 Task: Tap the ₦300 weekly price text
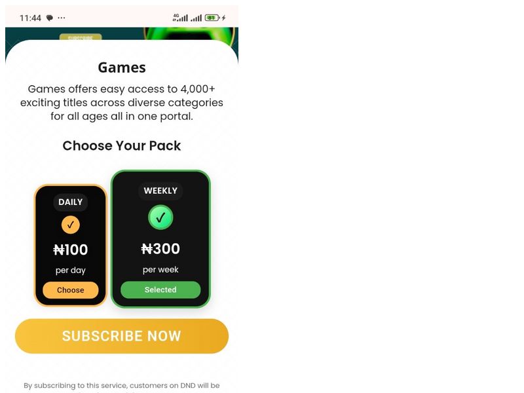point(160,249)
